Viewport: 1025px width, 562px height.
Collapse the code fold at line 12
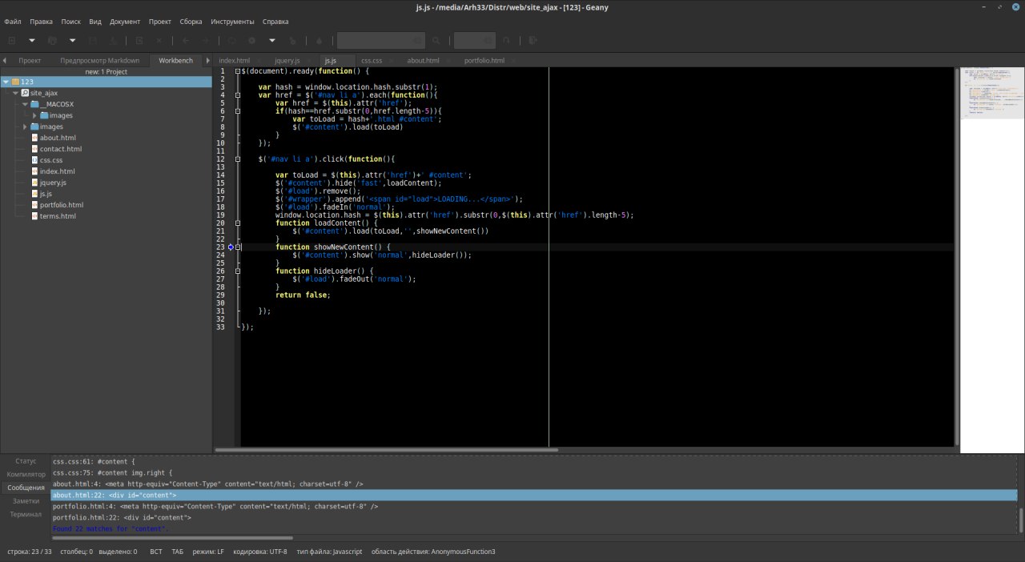[238, 159]
